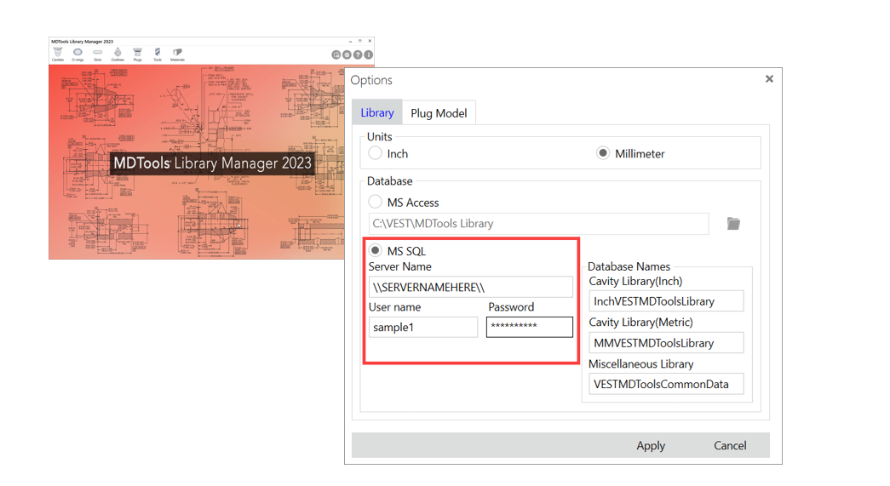Open O-rings in Library Manager toolbar
The width and height of the screenshot is (890, 486).
[78, 54]
